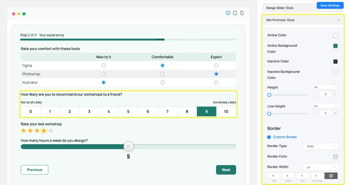Choose score 6 on recommendation scale
This screenshot has width=349, height=185.
click(x=148, y=112)
